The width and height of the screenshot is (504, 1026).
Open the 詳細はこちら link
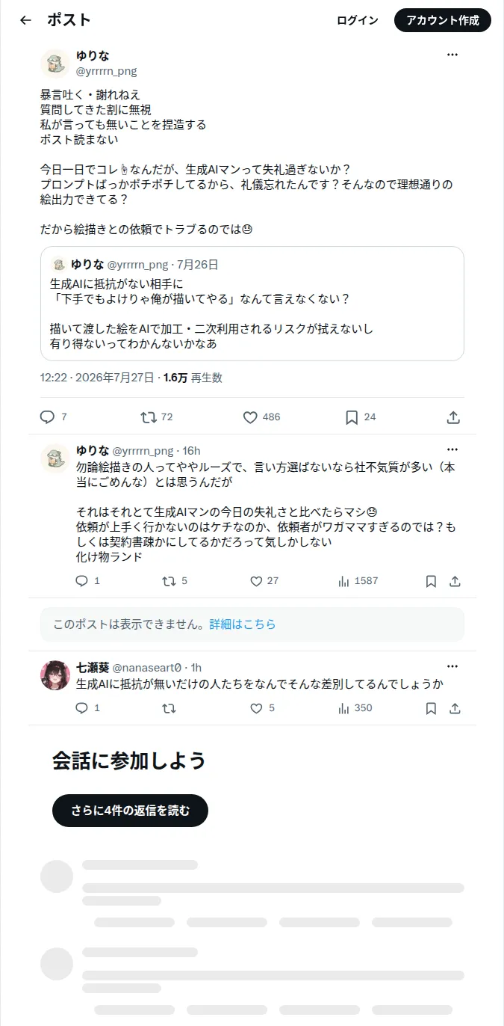[243, 624]
